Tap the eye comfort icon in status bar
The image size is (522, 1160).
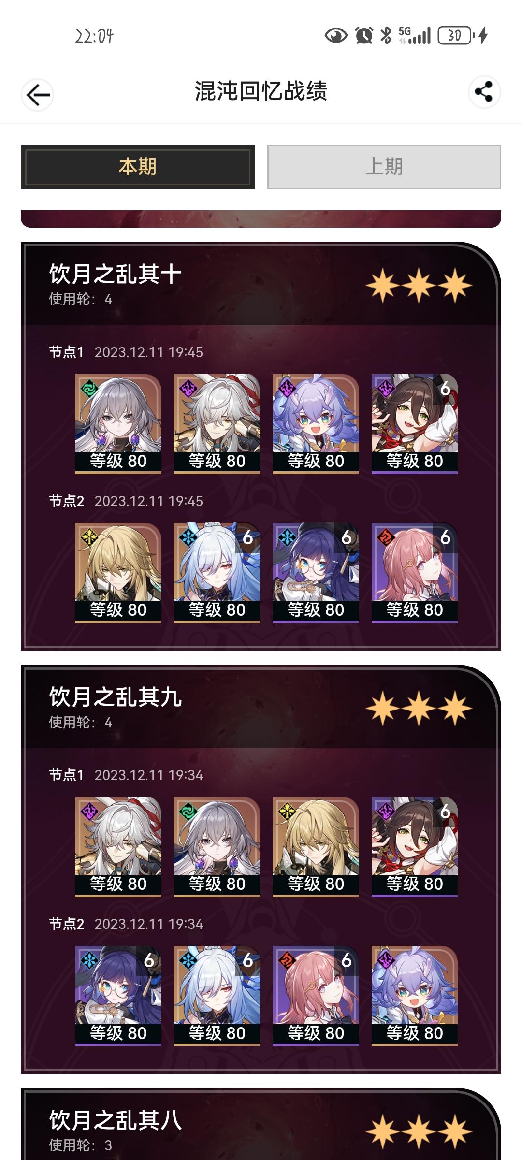(x=336, y=35)
